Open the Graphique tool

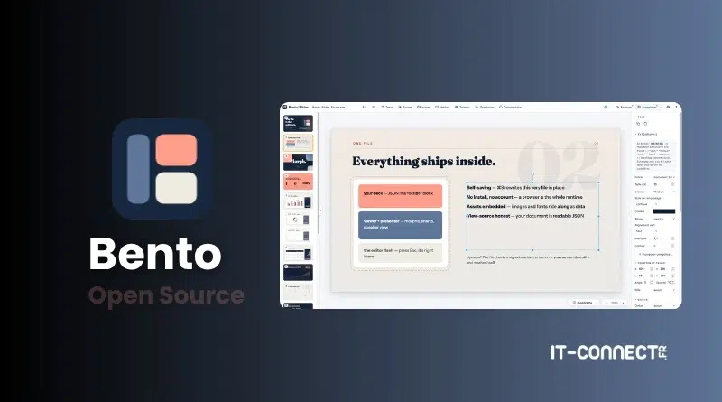point(485,107)
